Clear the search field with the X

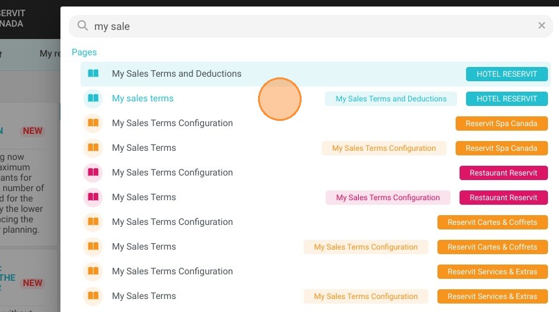tap(541, 25)
